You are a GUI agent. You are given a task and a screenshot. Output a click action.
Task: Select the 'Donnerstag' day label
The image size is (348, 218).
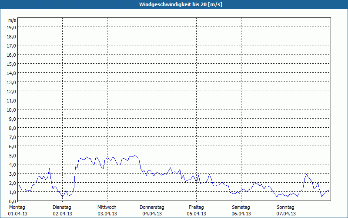(152, 208)
